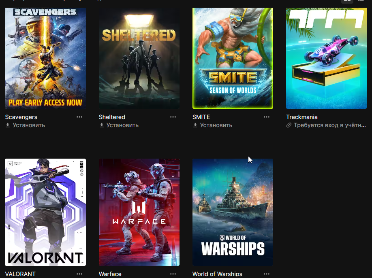This screenshot has width=372, height=278.
Task: Click the download arrow icon under Sheltered
Action: pyautogui.click(x=102, y=125)
